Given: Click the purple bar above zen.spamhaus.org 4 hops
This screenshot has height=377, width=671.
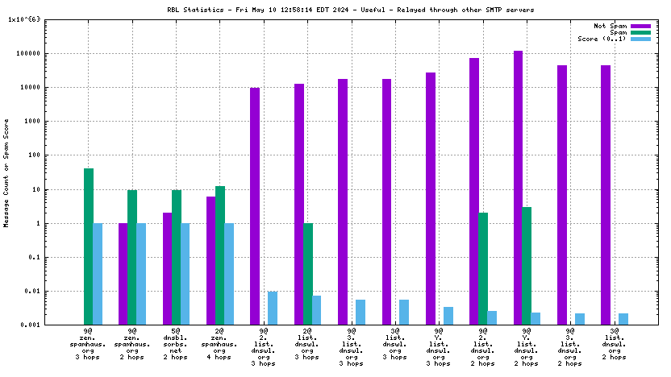Looking at the screenshot, I should click(x=210, y=260).
